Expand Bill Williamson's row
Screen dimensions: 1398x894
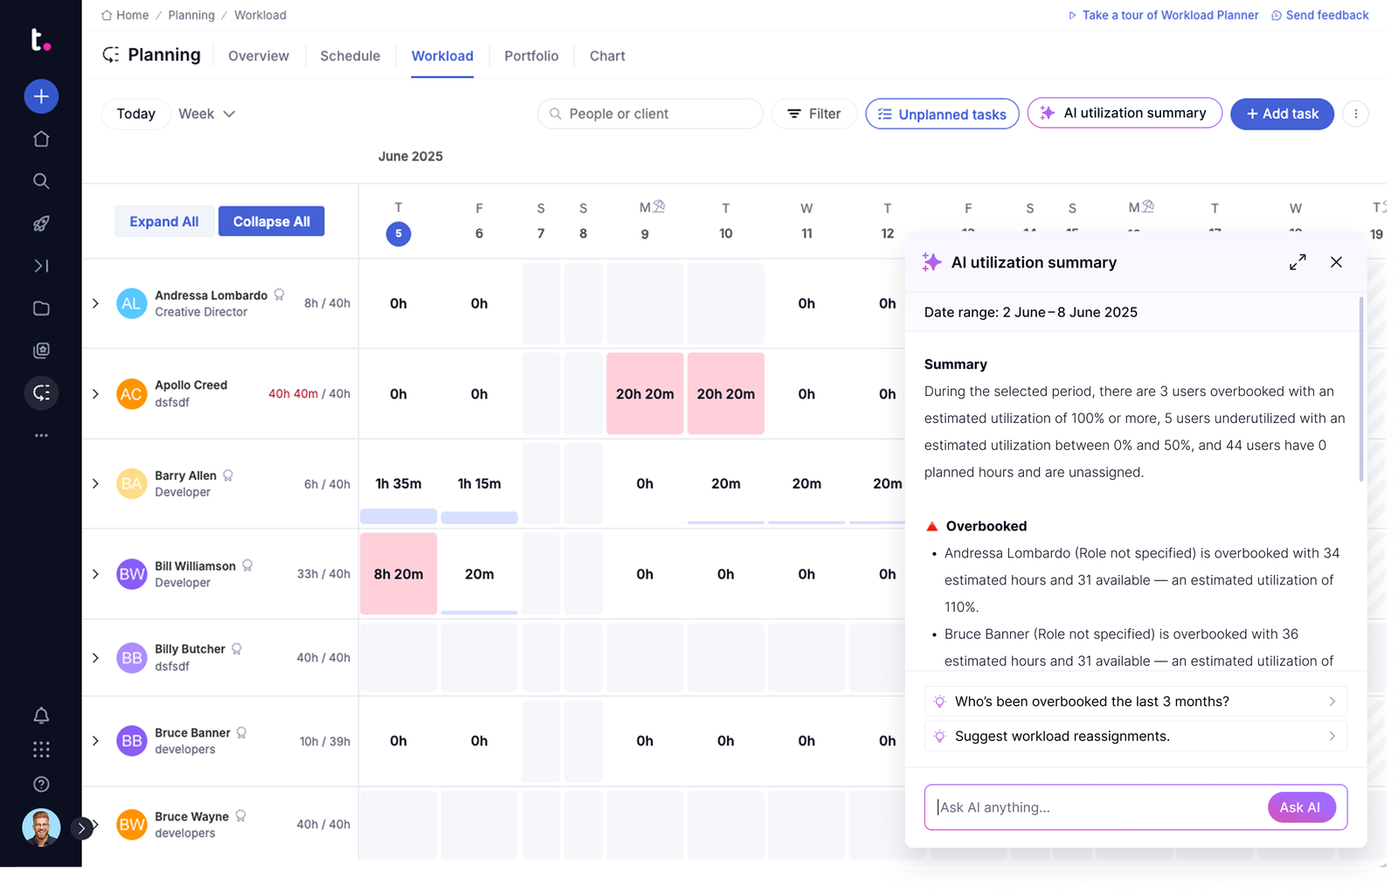[96, 574]
